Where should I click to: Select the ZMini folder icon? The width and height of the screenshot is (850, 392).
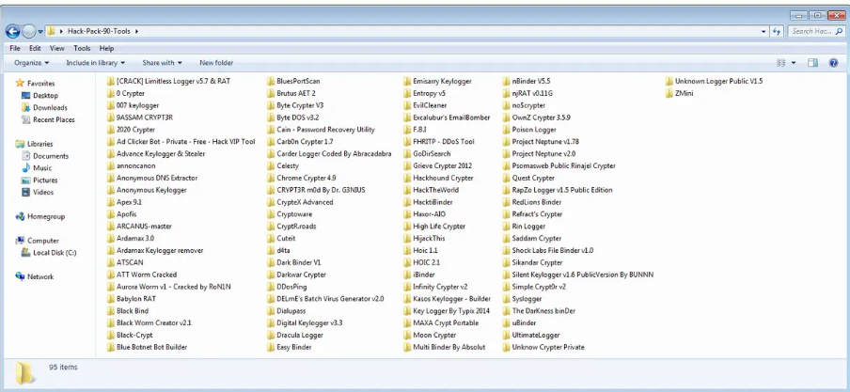point(670,93)
